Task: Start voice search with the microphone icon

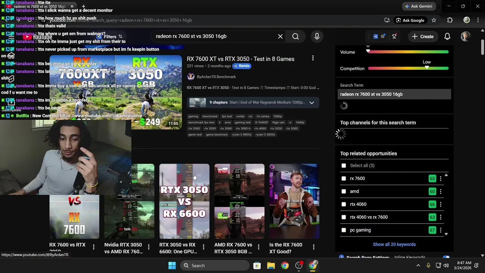Action: [x=317, y=36]
